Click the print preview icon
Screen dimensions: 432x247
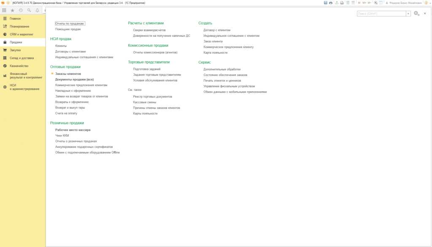[342, 3]
